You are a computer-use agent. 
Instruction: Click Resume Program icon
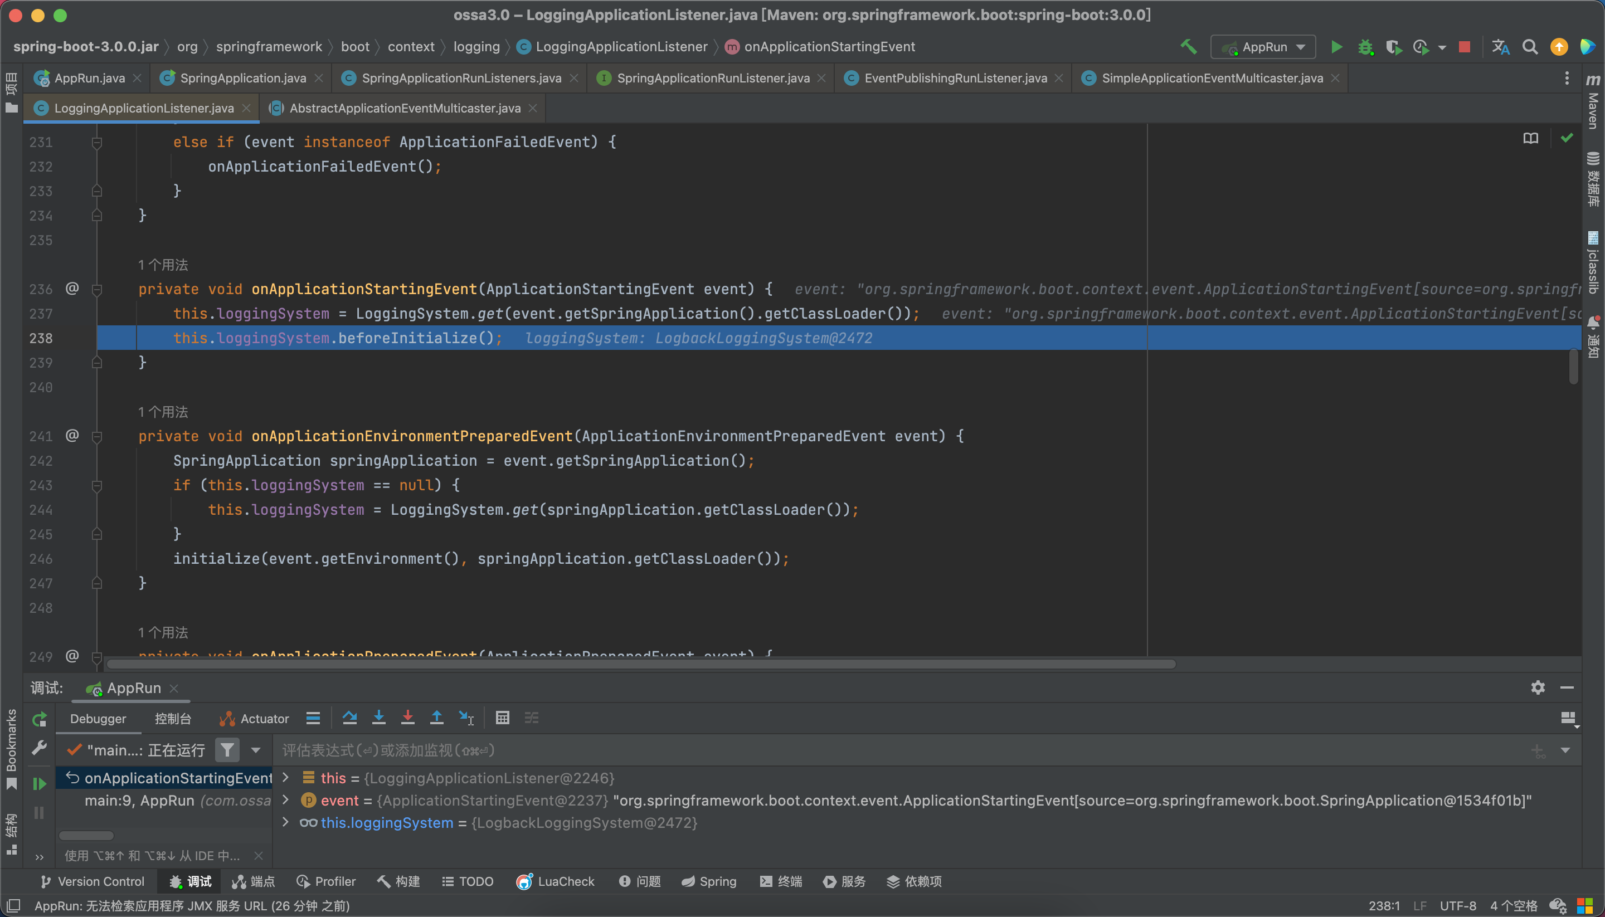point(39,784)
